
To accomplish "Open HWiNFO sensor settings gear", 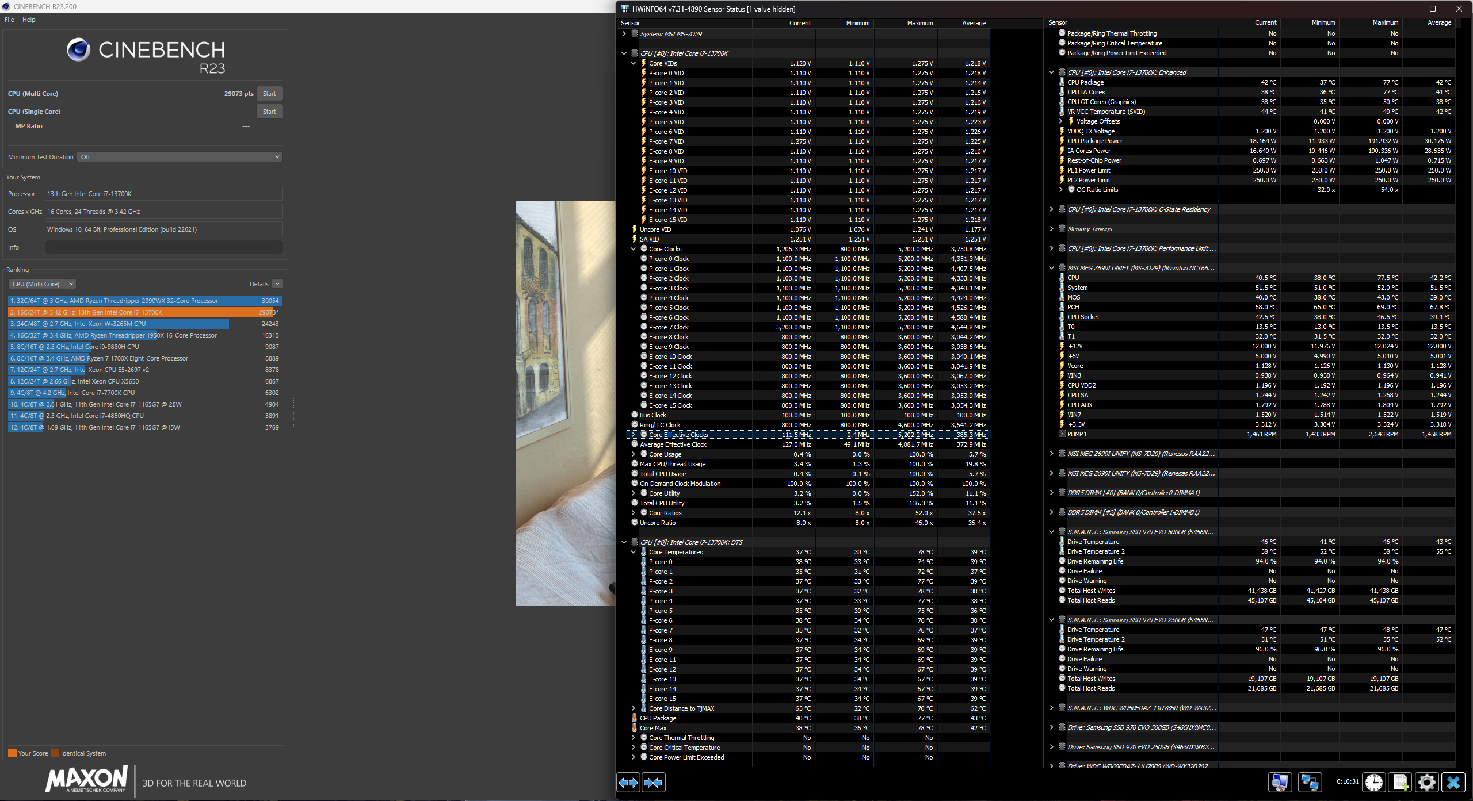I will [x=1426, y=782].
